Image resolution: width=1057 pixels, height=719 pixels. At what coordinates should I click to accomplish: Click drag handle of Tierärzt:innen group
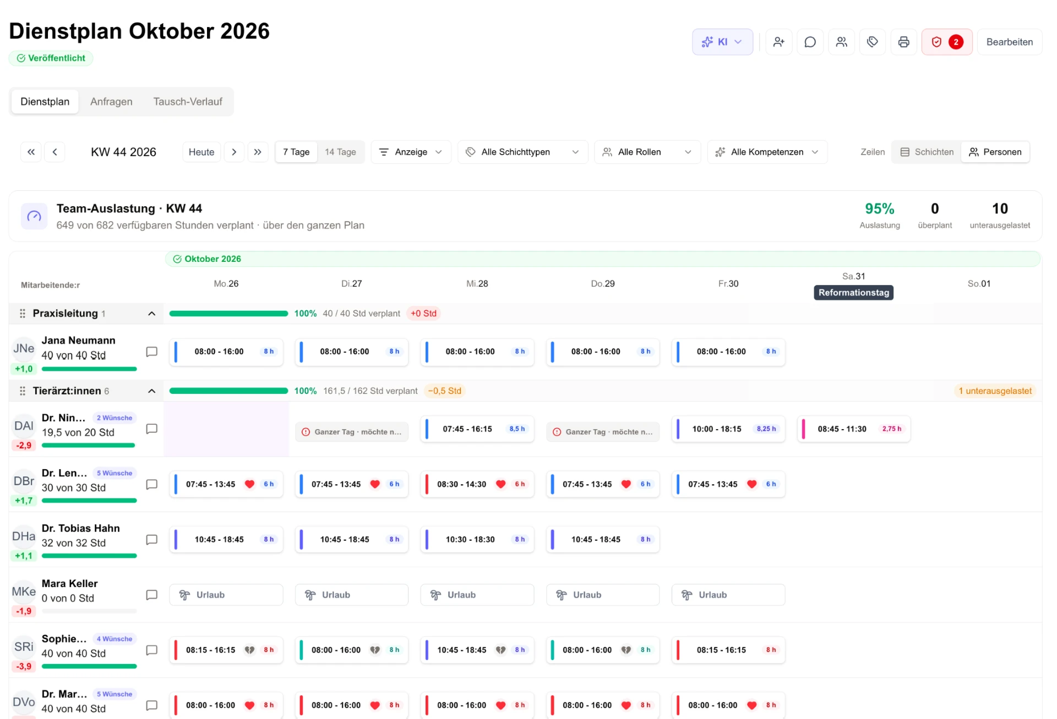point(23,391)
